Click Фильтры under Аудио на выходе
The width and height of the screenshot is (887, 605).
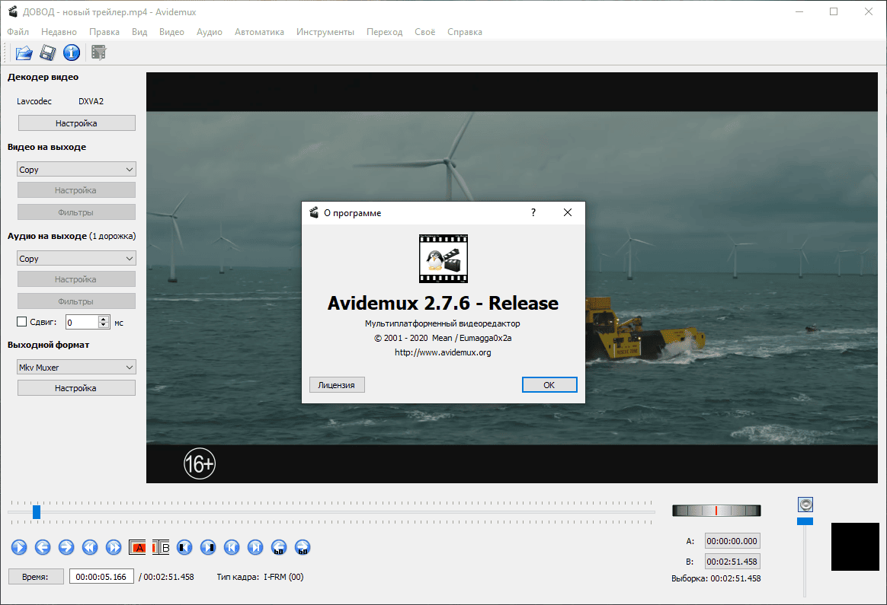tap(76, 301)
